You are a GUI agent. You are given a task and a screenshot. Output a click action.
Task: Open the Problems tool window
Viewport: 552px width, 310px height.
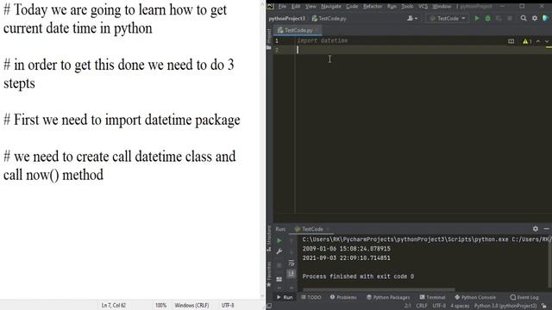click(343, 297)
